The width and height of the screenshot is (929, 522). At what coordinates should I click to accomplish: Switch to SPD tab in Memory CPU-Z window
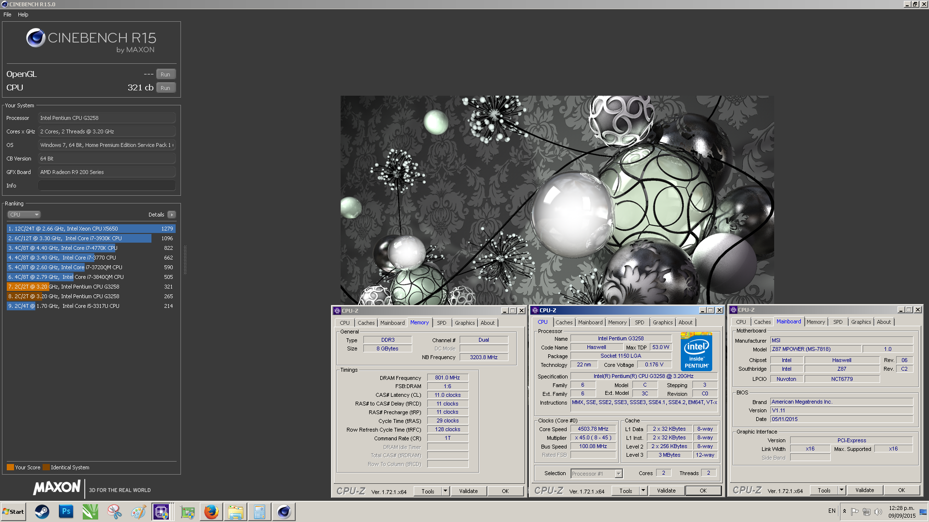(442, 323)
